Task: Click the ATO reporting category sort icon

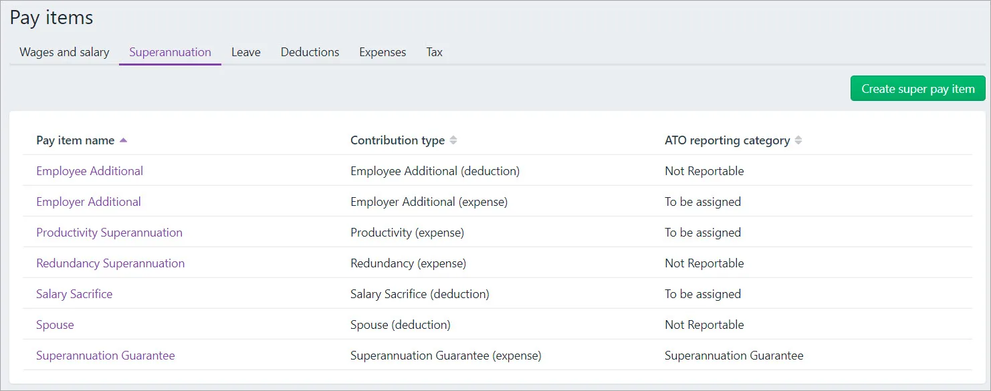Action: coord(798,140)
